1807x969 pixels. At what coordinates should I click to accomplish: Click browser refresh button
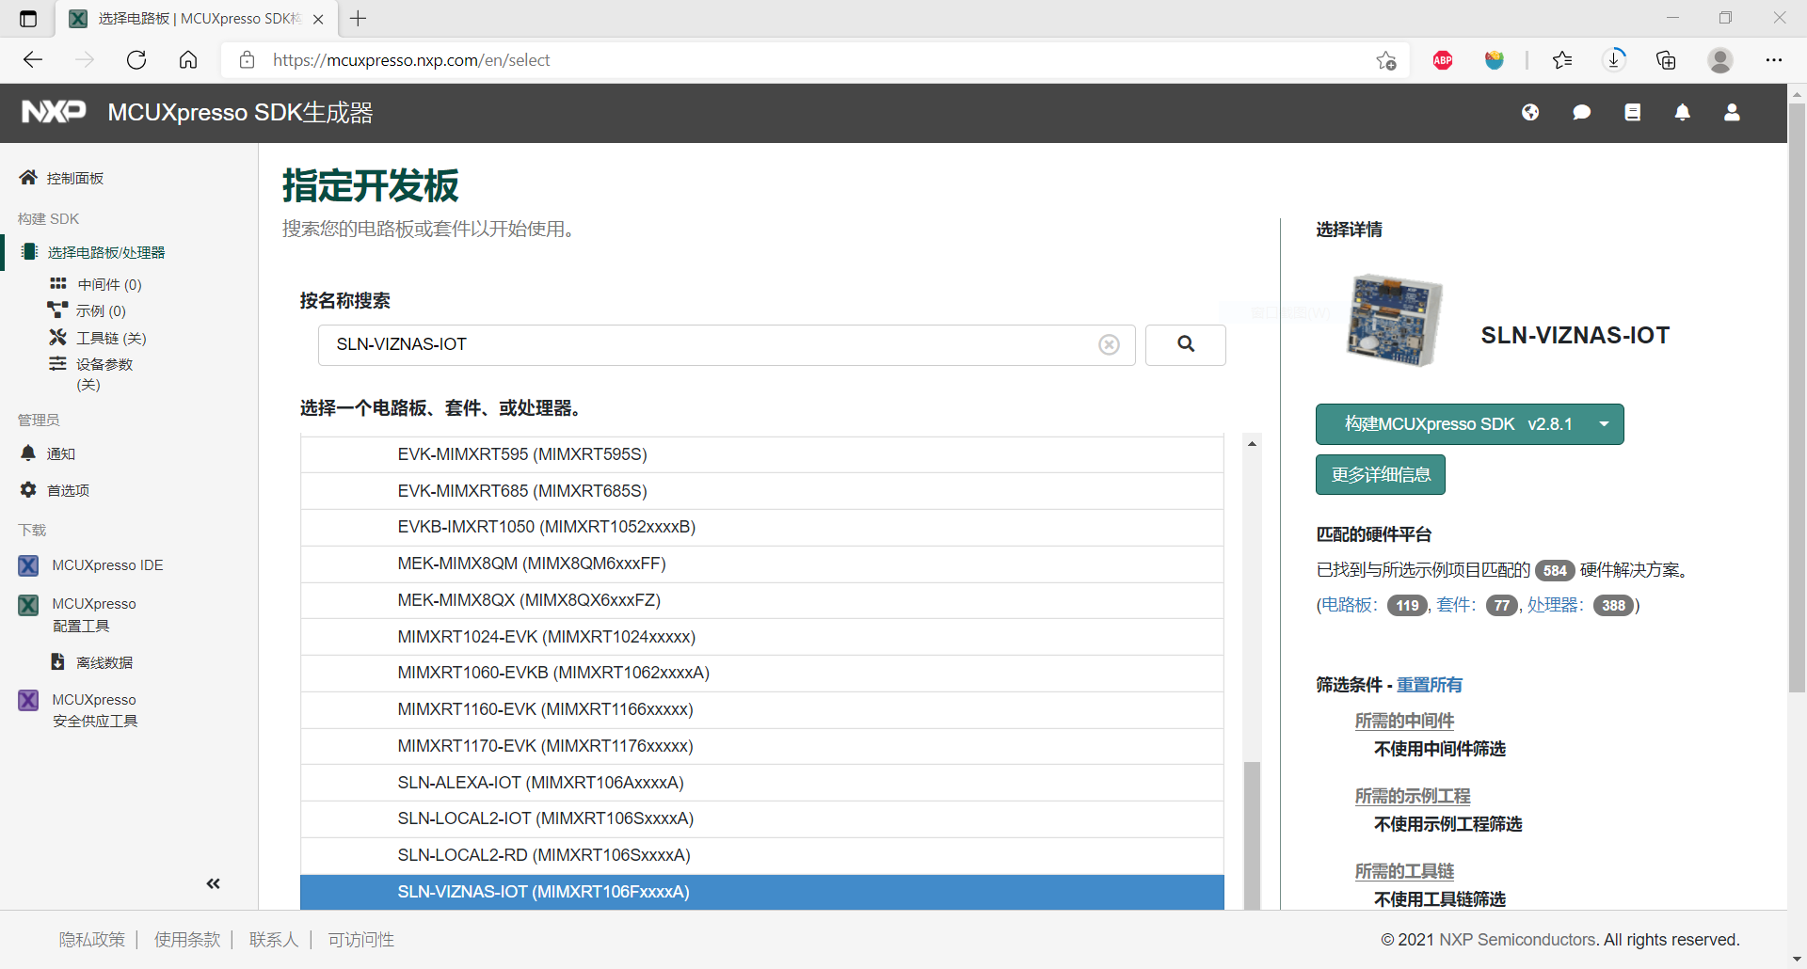click(136, 60)
